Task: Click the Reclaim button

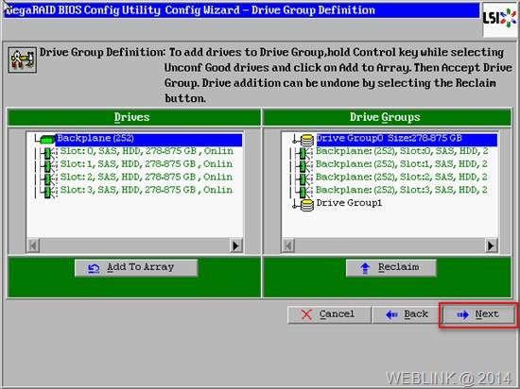Action: [391, 268]
